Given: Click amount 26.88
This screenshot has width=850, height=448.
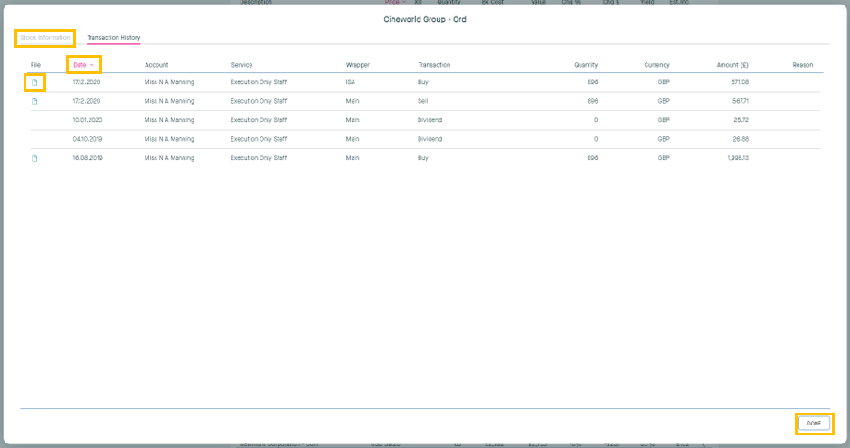Looking at the screenshot, I should click(x=741, y=139).
